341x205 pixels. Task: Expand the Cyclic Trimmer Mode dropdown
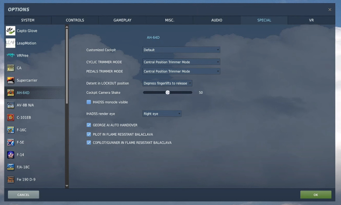181,62
